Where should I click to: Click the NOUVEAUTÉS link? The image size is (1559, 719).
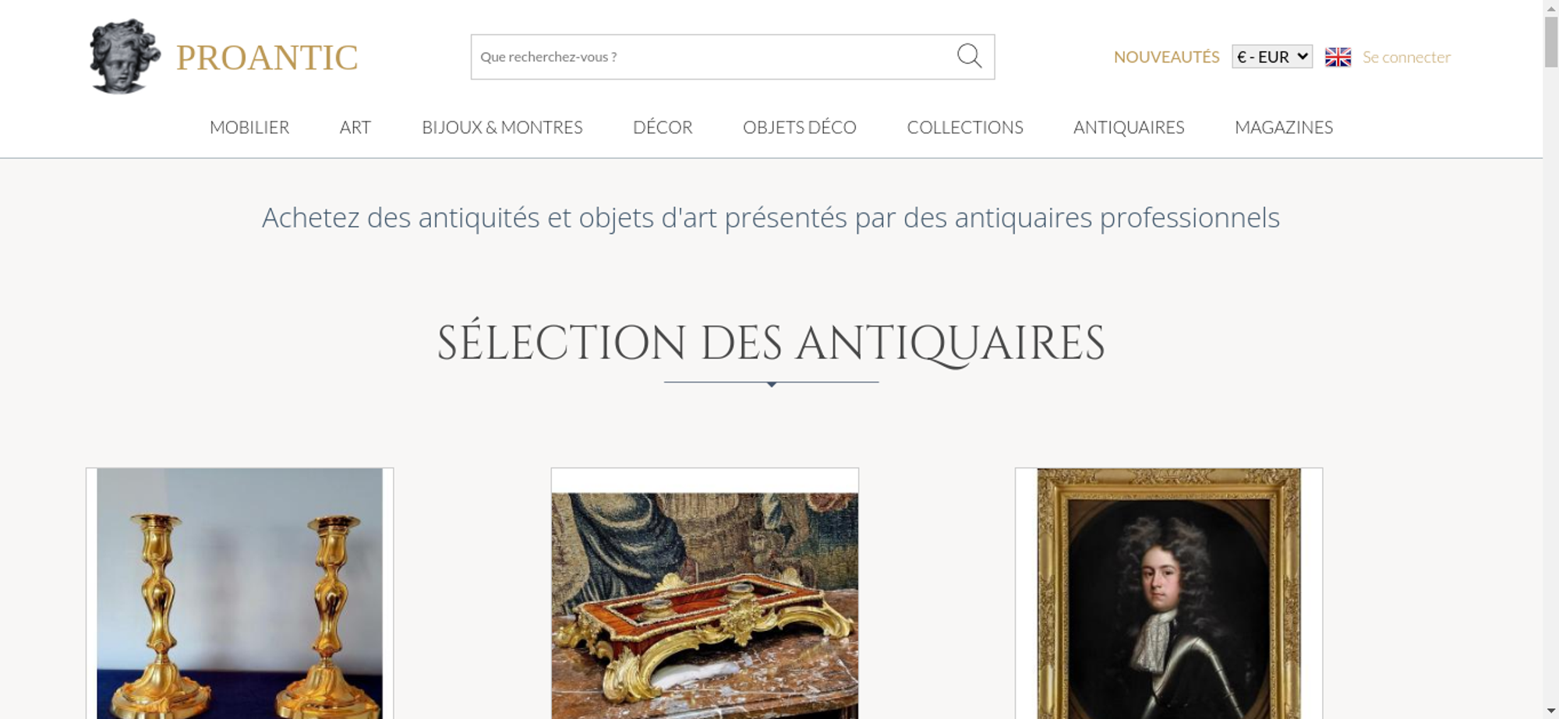tap(1166, 57)
